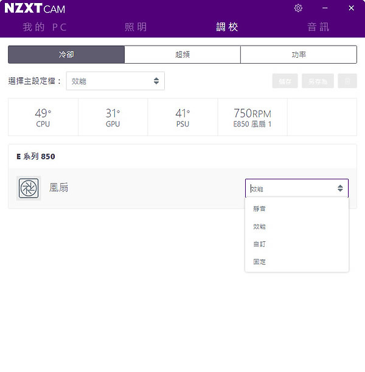
Task: Select the 31° GPU temperature tile
Action: pos(113,117)
